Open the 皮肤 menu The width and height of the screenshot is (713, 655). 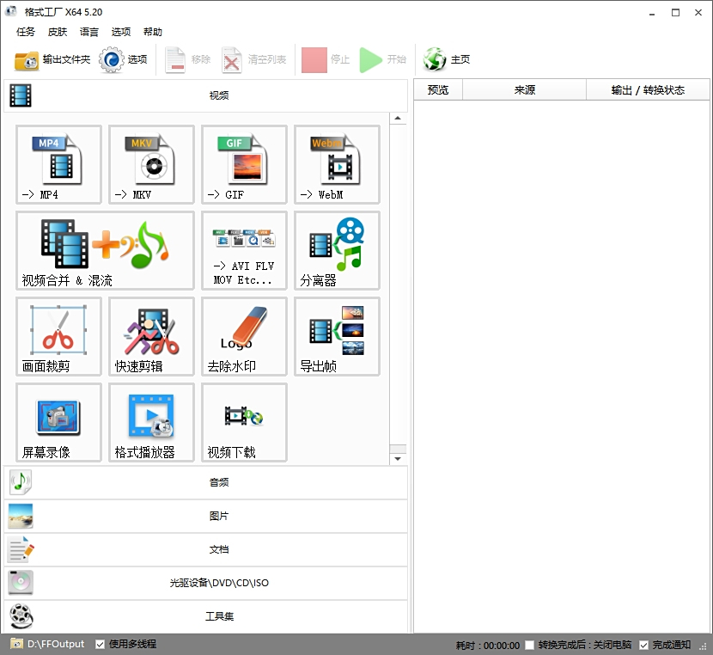58,32
